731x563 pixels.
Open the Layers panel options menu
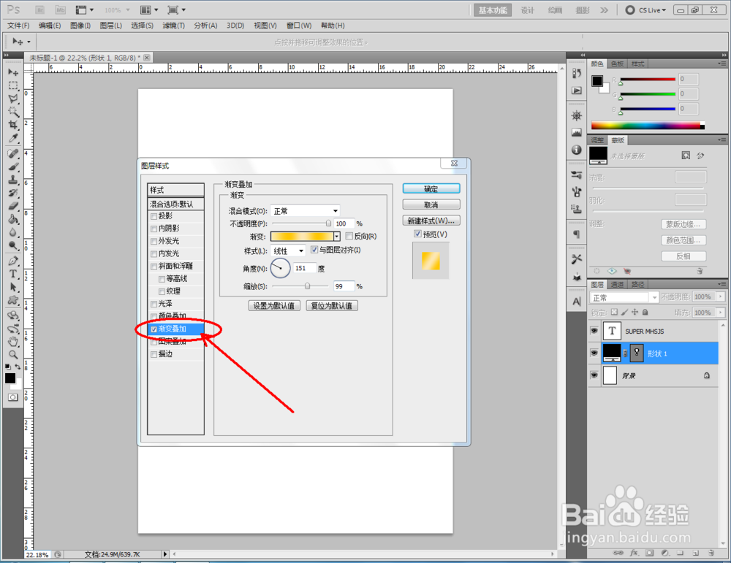tap(721, 284)
